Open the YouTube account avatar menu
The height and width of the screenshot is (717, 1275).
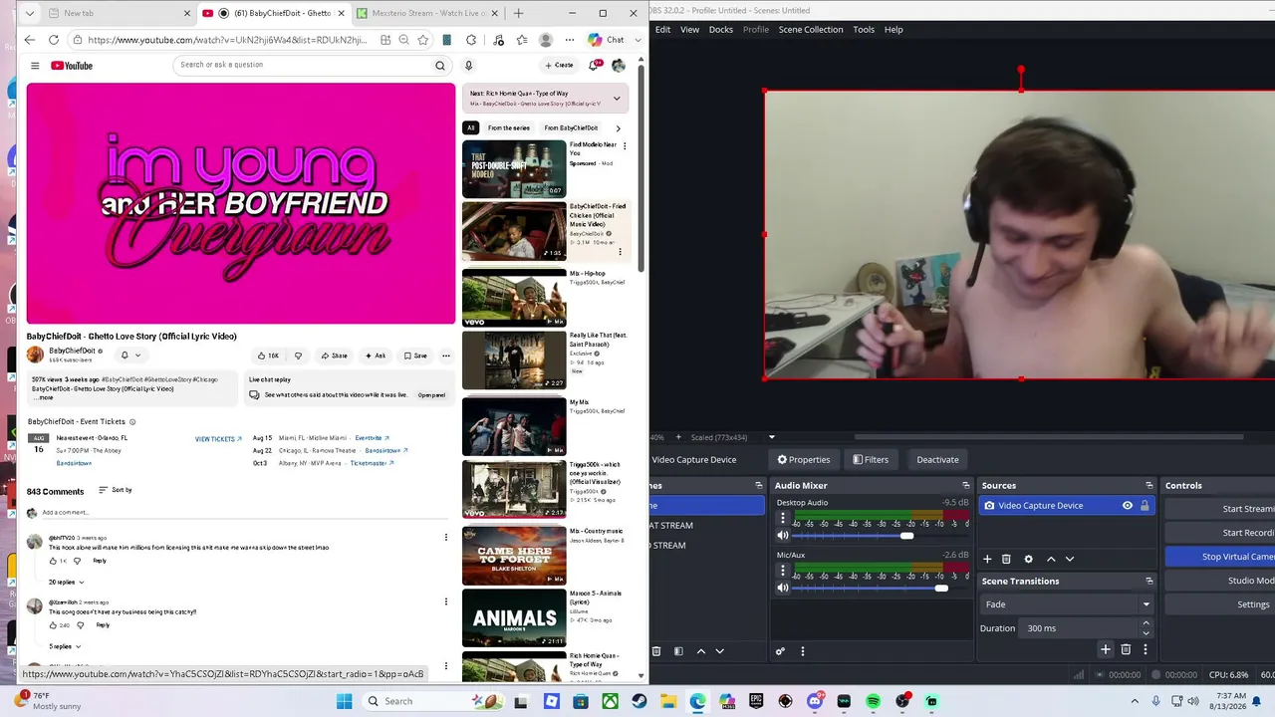tap(619, 66)
